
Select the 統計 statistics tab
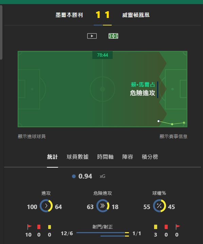(53, 157)
